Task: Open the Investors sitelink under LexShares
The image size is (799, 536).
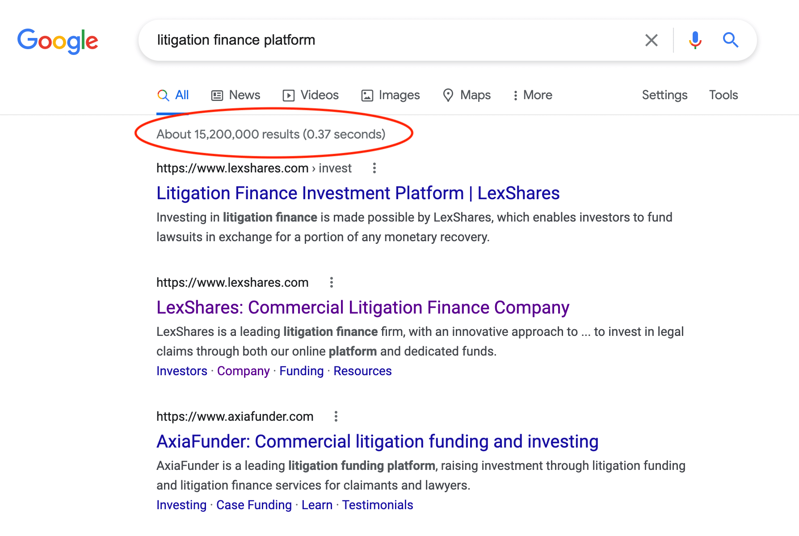Action: pyautogui.click(x=182, y=371)
